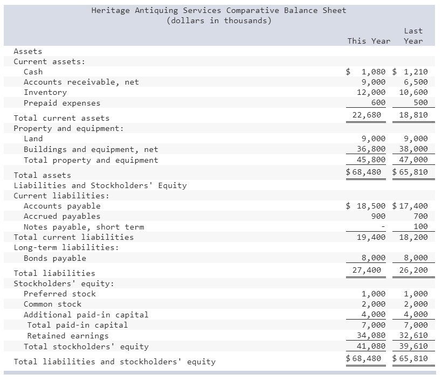Click the This Year column header
This screenshot has width=442, height=381.
point(369,41)
